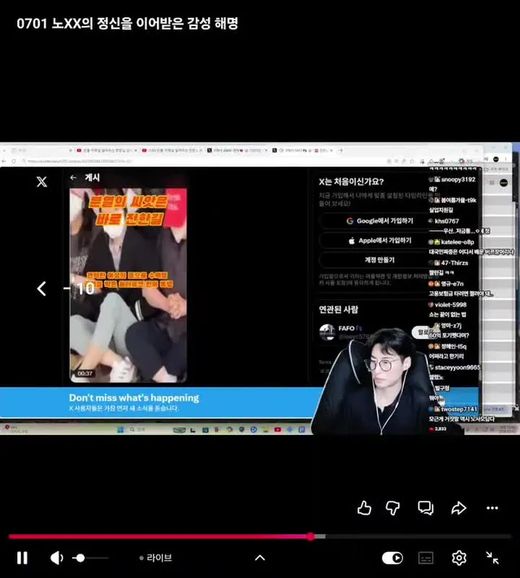Click chat username 47-Thirzs
The height and width of the screenshot is (578, 520).
454,263
